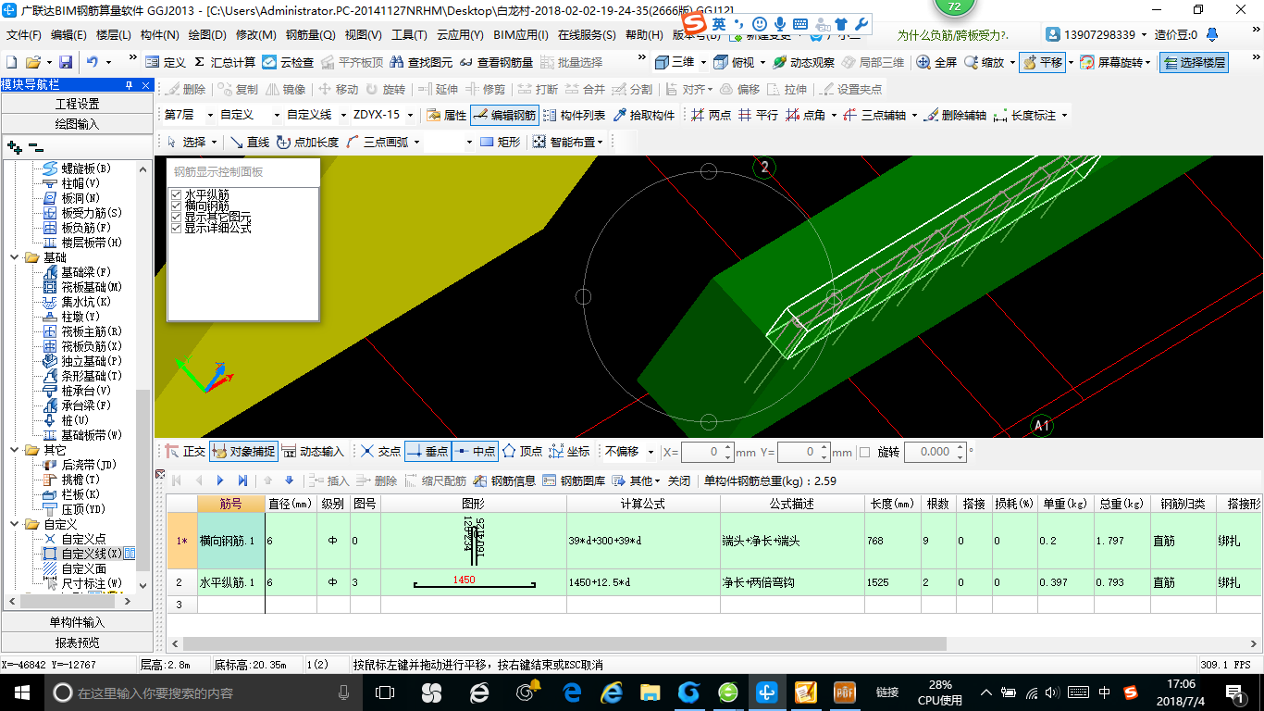Open 钢筋信息 rebar info
The width and height of the screenshot is (1264, 711).
tap(504, 480)
